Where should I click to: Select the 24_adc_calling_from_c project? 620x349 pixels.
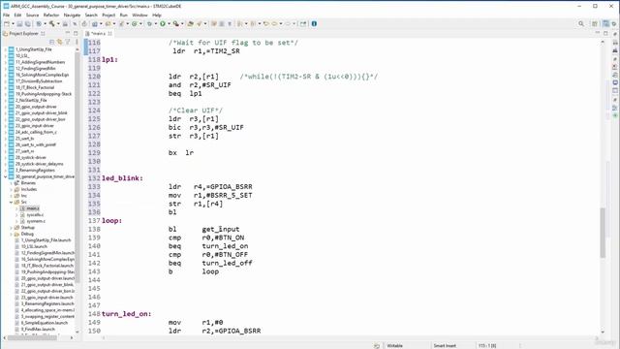point(36,132)
